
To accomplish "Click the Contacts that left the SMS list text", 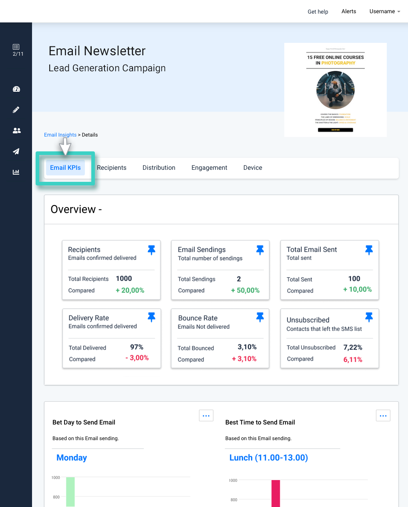I will click(324, 329).
